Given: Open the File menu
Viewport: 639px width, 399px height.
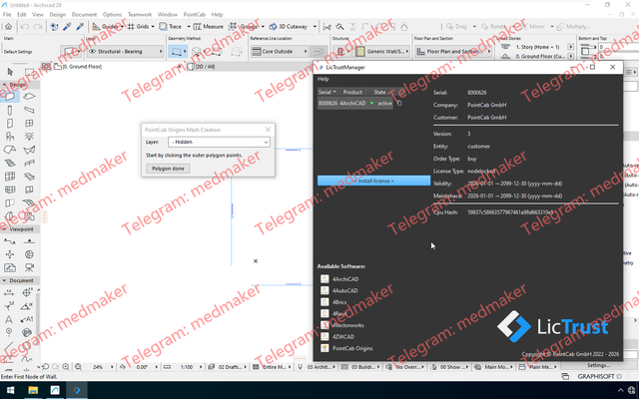Looking at the screenshot, I should tap(7, 14).
